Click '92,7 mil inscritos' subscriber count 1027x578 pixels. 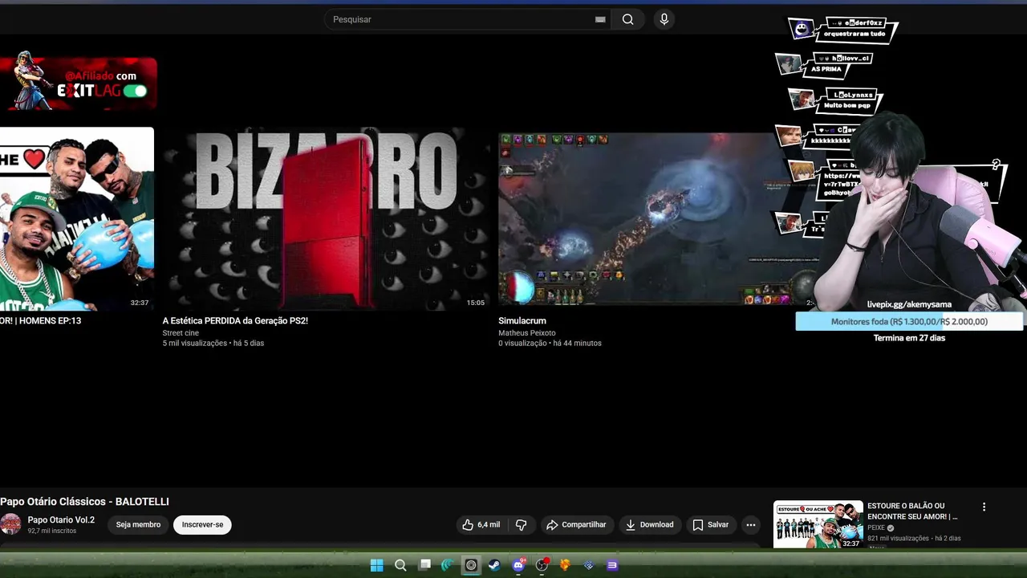(x=52, y=531)
